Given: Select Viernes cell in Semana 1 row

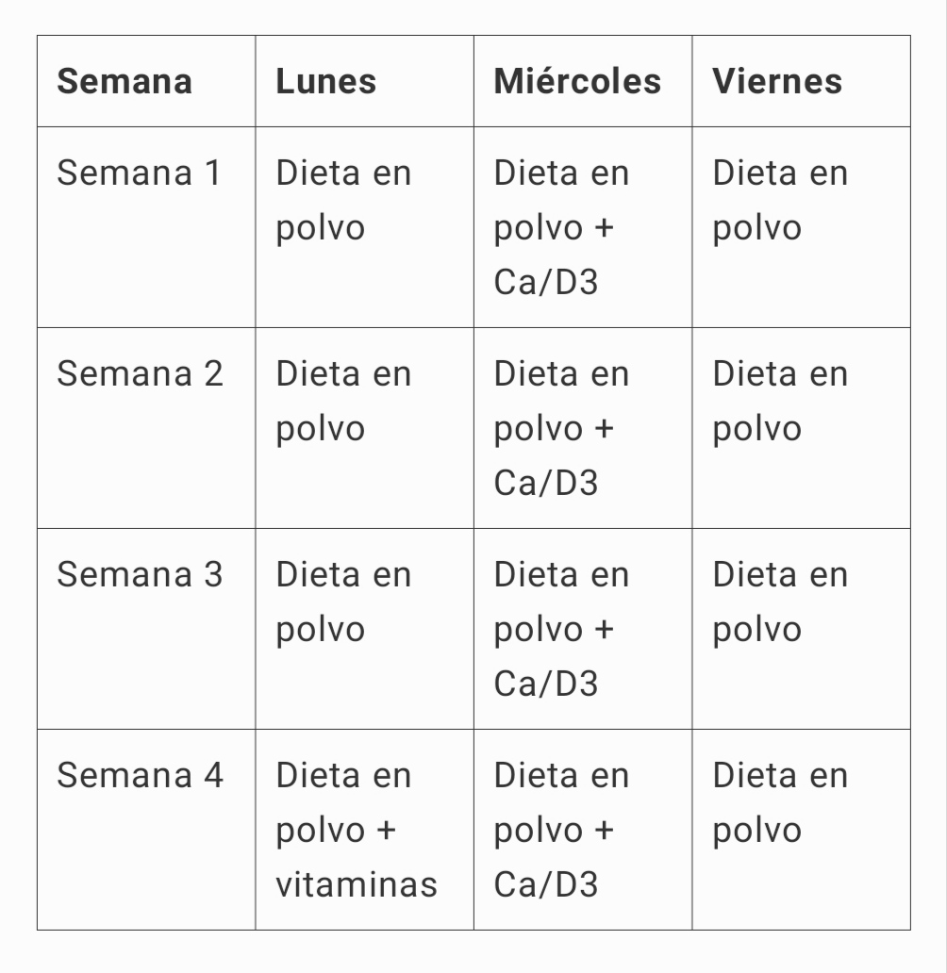Looking at the screenshot, I should point(780,201).
